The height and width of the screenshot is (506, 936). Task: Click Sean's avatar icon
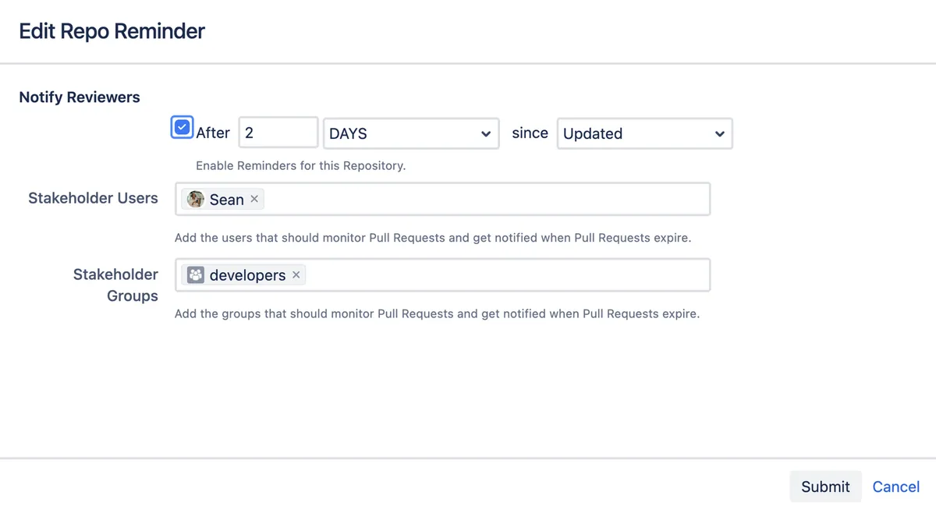click(196, 199)
